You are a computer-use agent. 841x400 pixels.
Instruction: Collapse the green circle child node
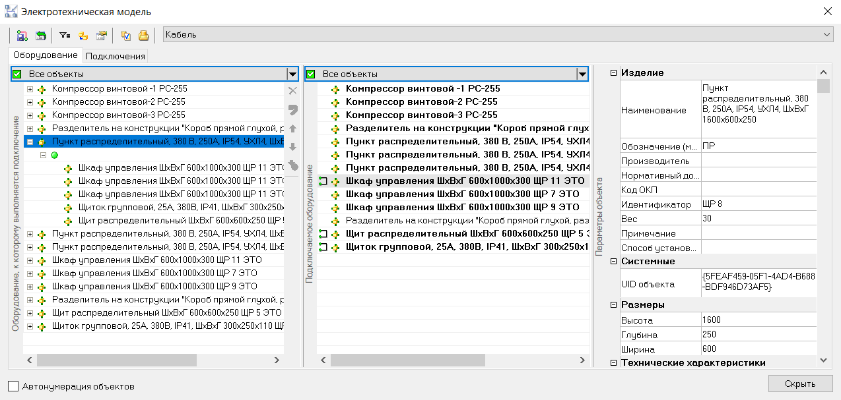tap(44, 155)
